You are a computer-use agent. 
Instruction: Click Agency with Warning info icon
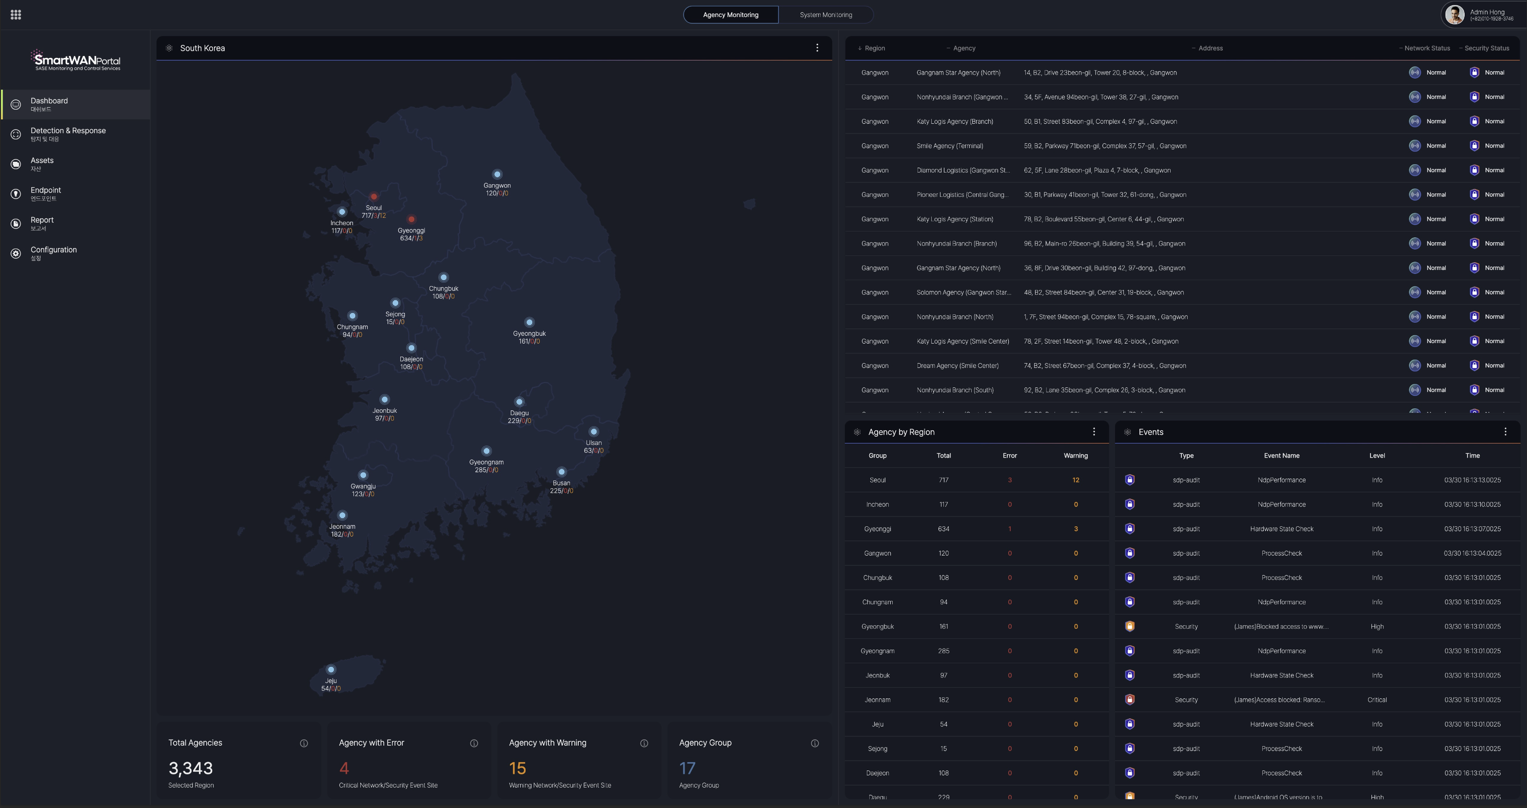pos(645,744)
